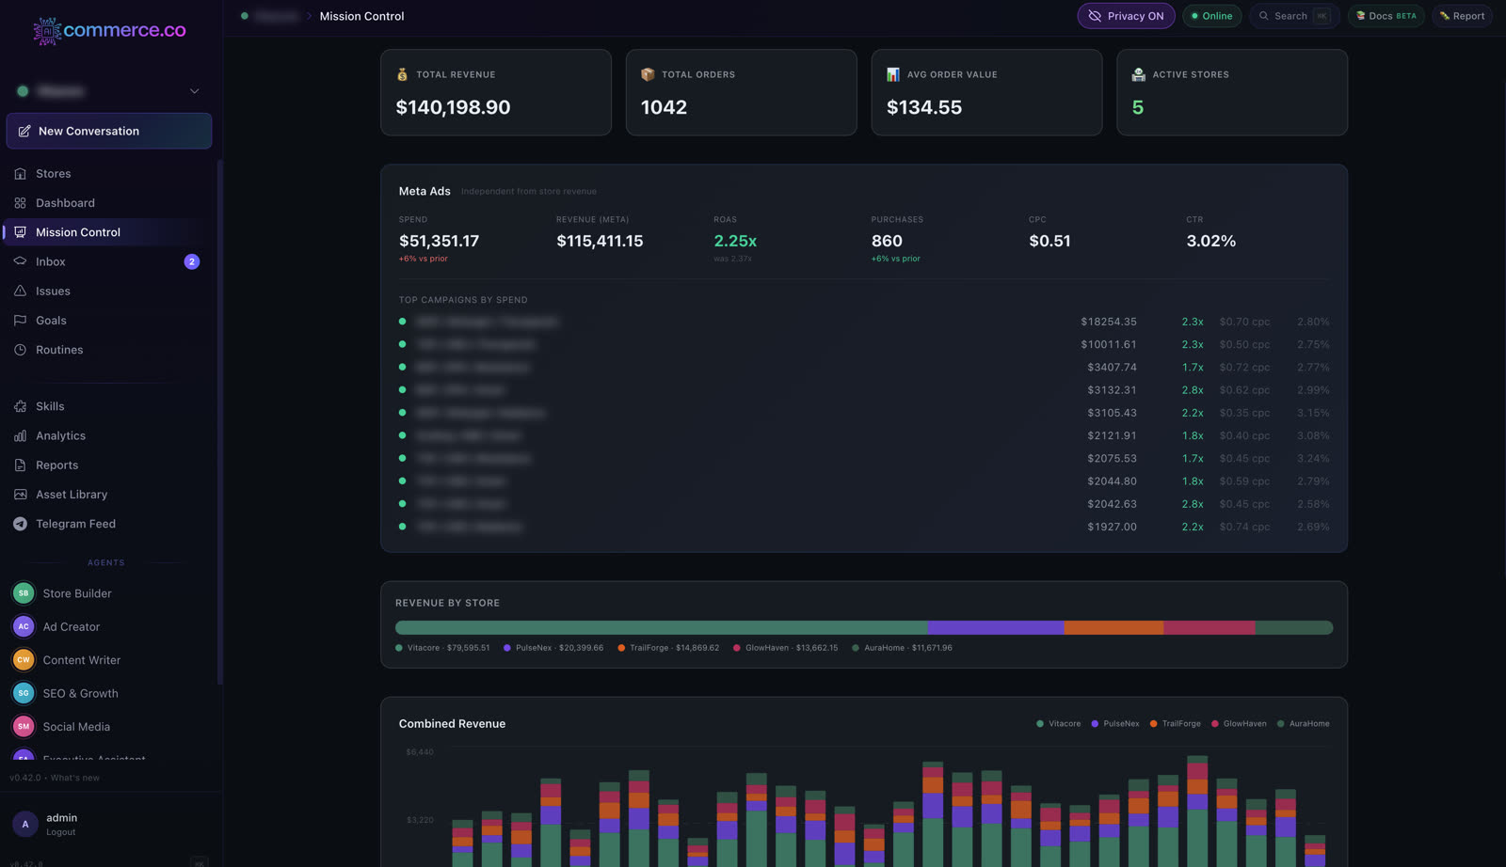Go to the Dashboard page

[108, 203]
